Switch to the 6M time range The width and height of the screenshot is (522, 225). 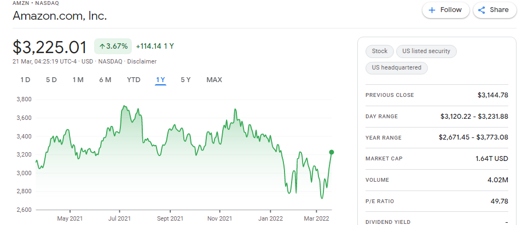click(x=105, y=80)
